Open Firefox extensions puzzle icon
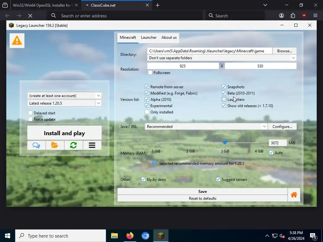Viewport: 323px width, 242px height. coord(293,16)
